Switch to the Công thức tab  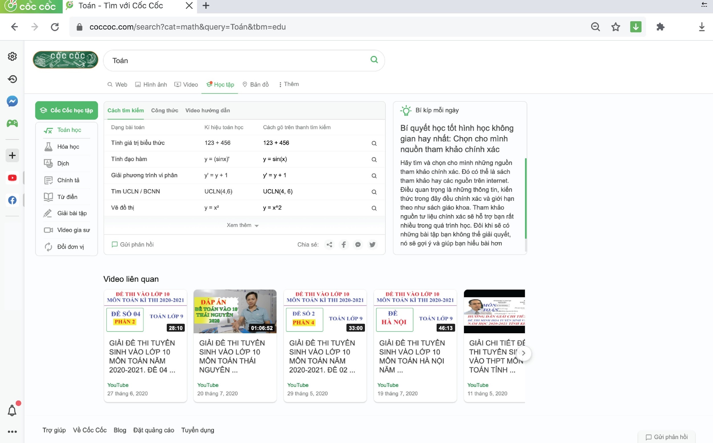click(164, 110)
